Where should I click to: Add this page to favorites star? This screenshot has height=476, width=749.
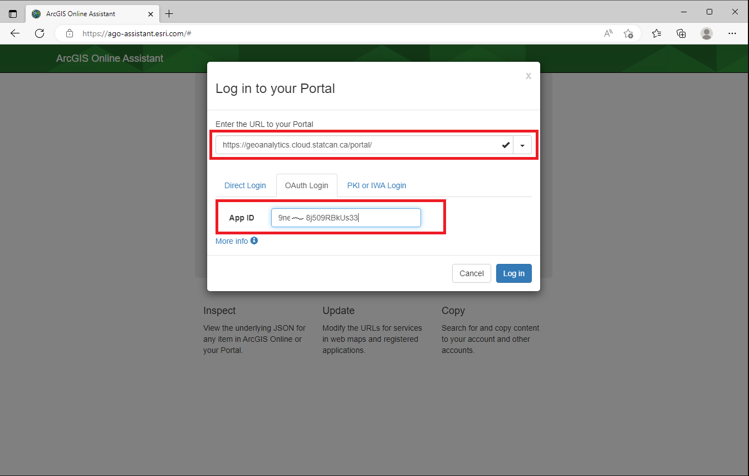pos(628,33)
